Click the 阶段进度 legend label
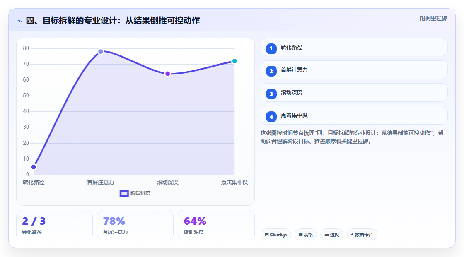Viewport: 464px width, 257px height. tap(140, 193)
